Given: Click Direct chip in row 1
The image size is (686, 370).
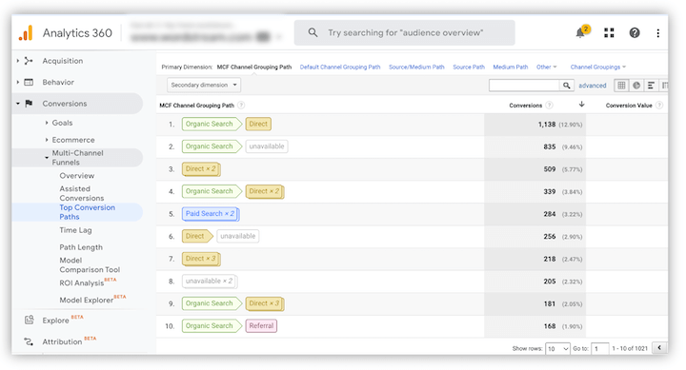Looking at the screenshot, I should [x=258, y=124].
